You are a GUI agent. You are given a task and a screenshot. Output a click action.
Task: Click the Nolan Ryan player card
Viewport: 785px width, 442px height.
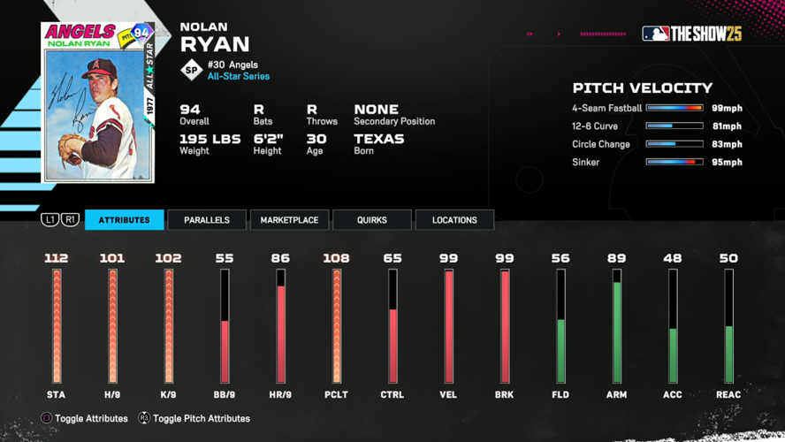coord(97,103)
